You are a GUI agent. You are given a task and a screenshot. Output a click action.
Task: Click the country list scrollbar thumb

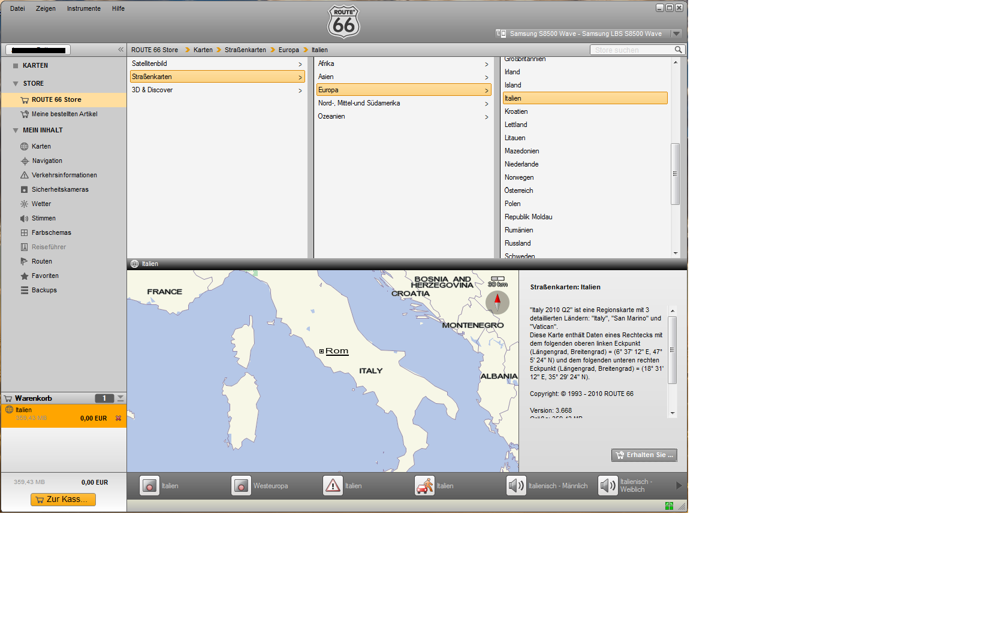pyautogui.click(x=675, y=174)
